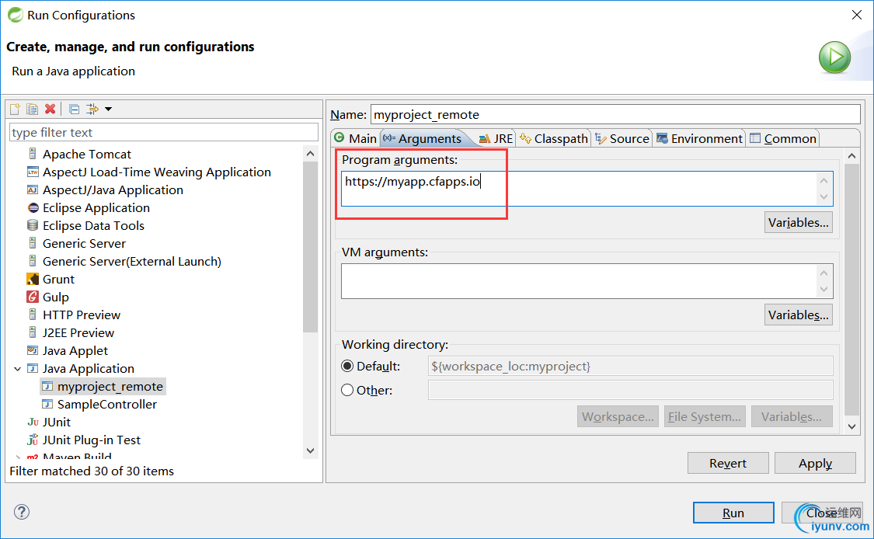Click the Apply button
This screenshot has width=874, height=539.
click(x=815, y=463)
